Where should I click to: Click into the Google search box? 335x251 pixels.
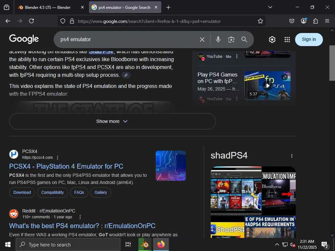click(128, 40)
